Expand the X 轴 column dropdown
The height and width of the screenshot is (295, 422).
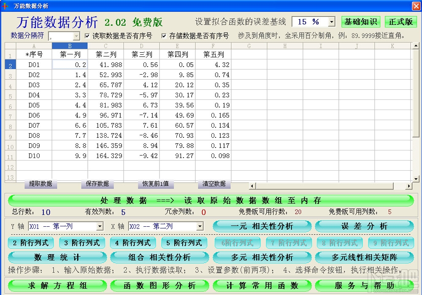click(x=200, y=226)
